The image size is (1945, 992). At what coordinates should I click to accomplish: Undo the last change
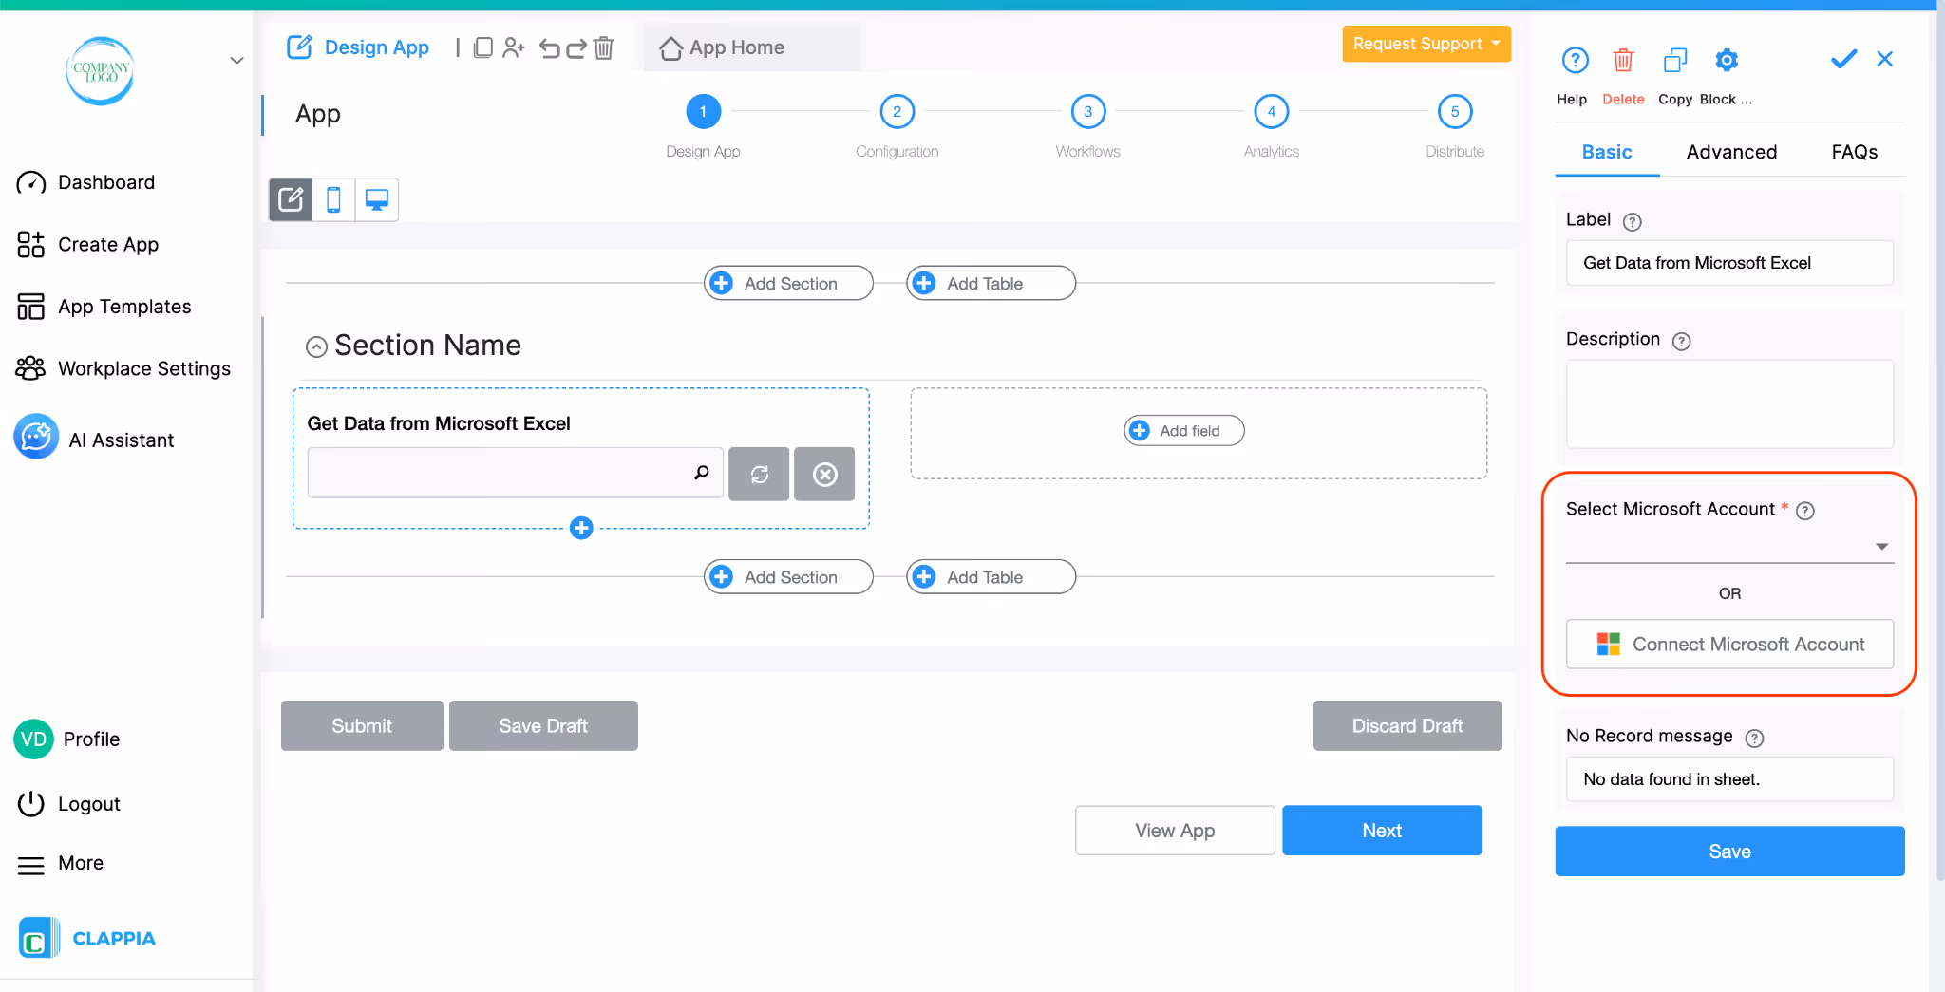550,47
